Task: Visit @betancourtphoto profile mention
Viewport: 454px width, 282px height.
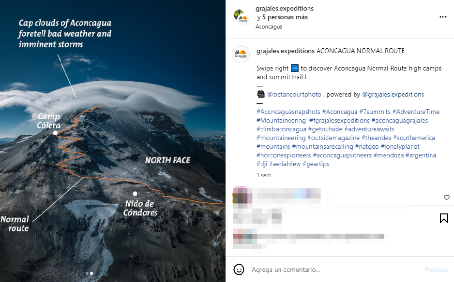Action: click(294, 95)
